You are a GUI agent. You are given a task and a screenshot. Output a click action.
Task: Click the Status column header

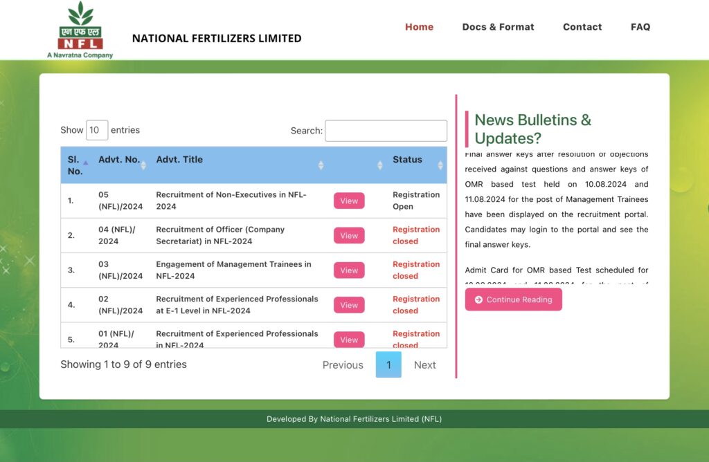pos(407,160)
